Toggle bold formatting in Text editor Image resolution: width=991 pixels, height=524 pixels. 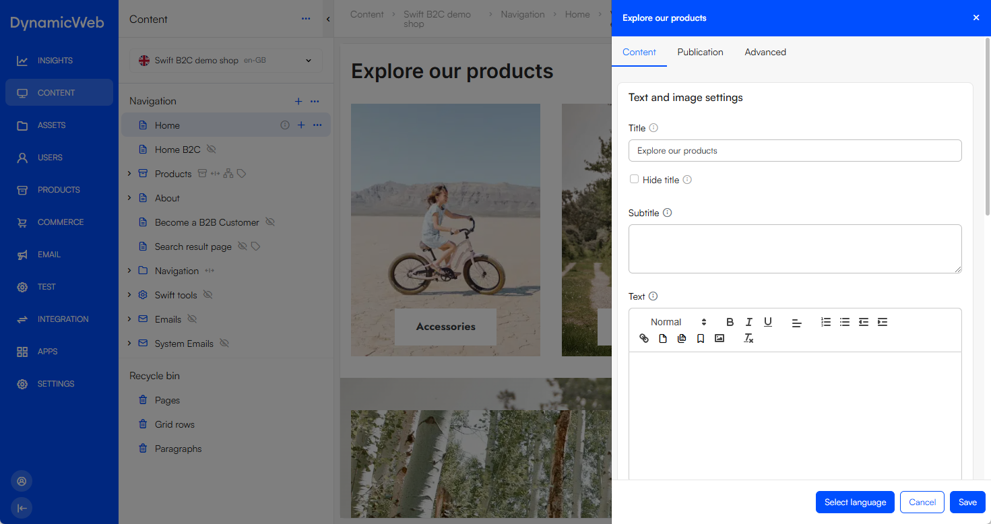click(730, 322)
